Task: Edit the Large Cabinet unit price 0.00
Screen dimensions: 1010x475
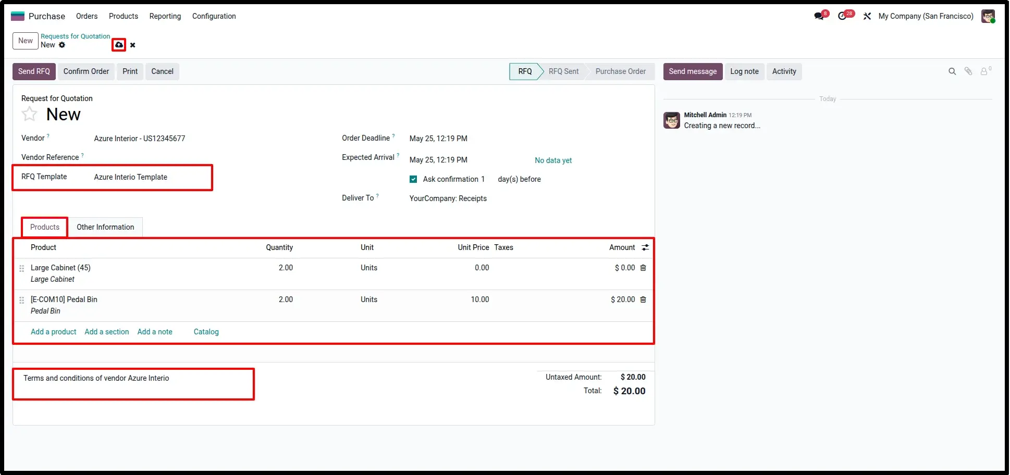Action: pos(482,268)
